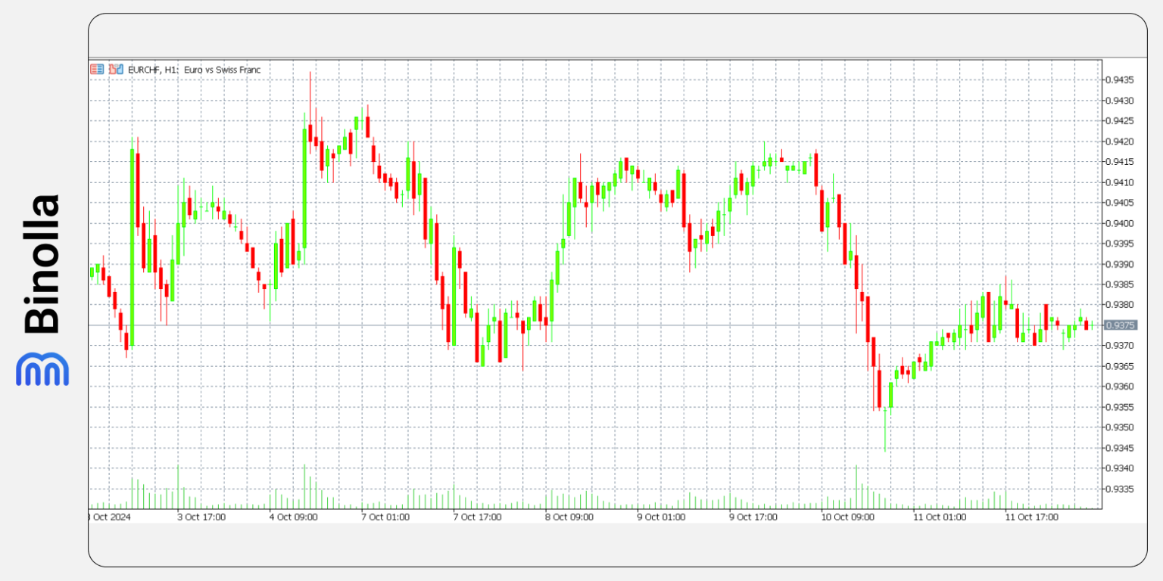Image resolution: width=1163 pixels, height=581 pixels.
Task: Select the 8 Oct 09:00 time label
Action: [x=569, y=517]
